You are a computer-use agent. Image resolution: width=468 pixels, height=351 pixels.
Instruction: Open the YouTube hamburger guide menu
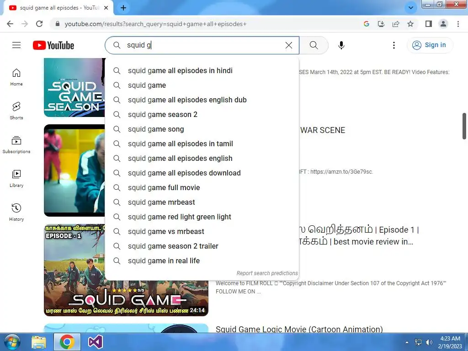coord(16,45)
